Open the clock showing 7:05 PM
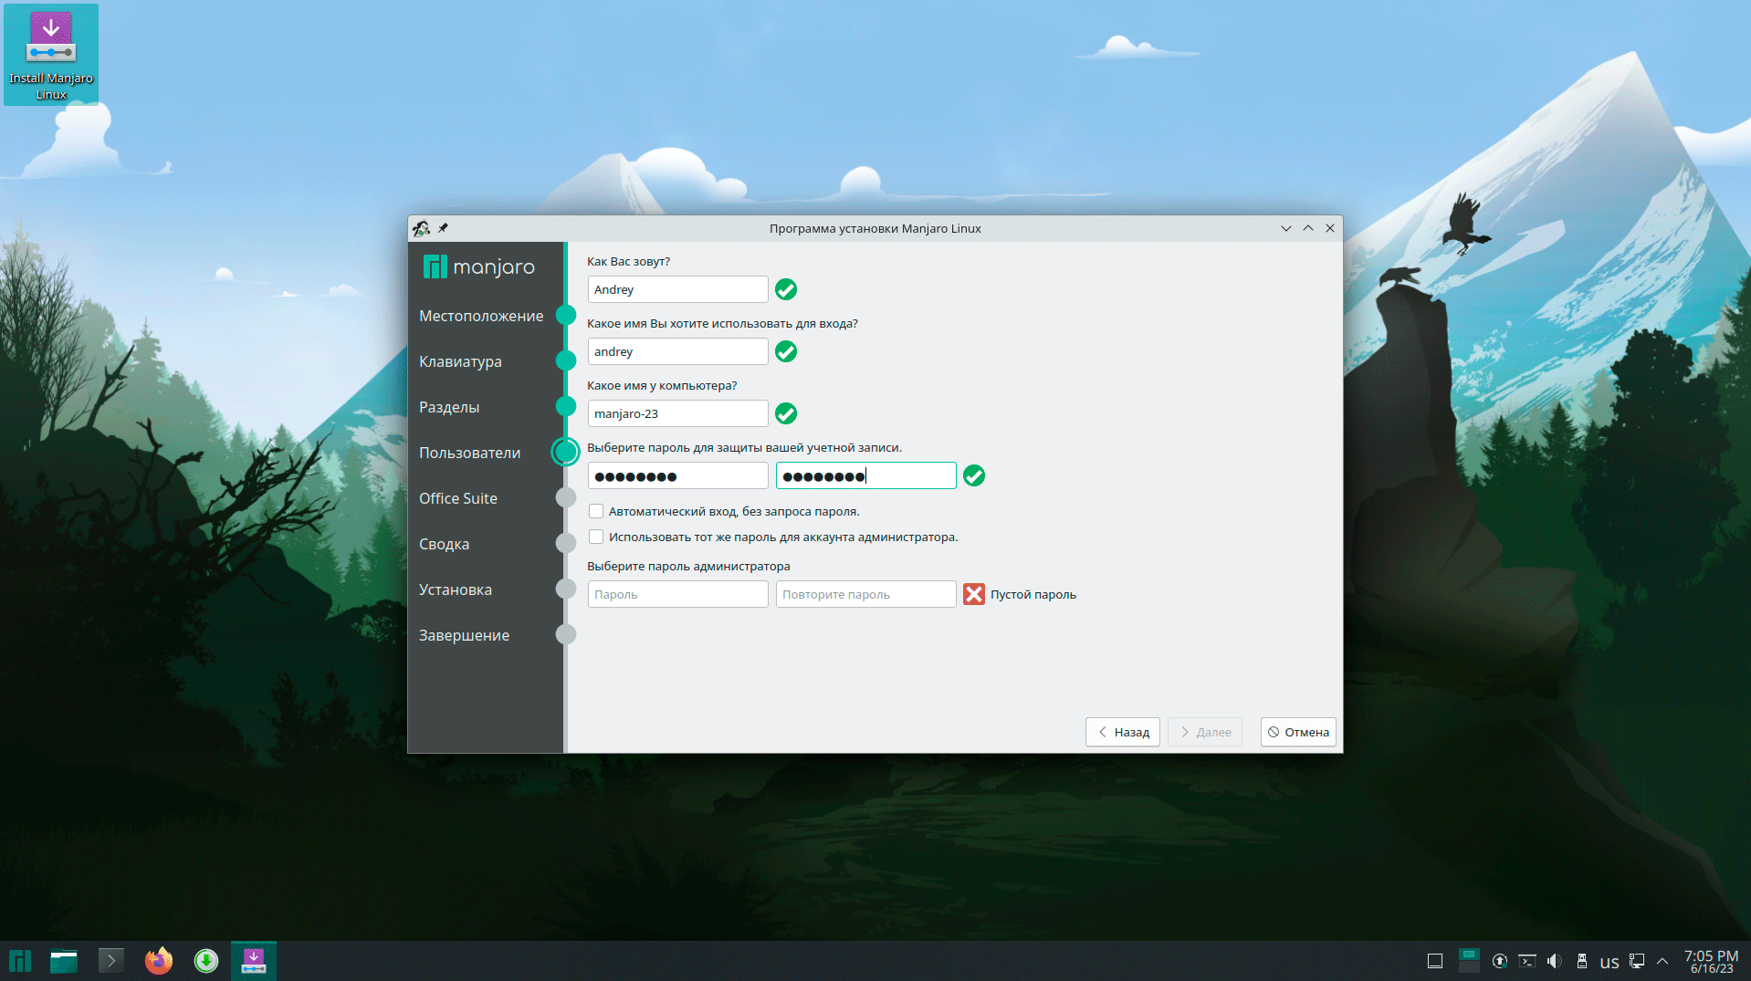Image resolution: width=1751 pixels, height=981 pixels. tap(1711, 962)
